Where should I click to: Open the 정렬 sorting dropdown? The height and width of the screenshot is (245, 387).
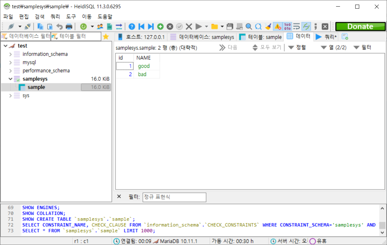[x=297, y=47]
